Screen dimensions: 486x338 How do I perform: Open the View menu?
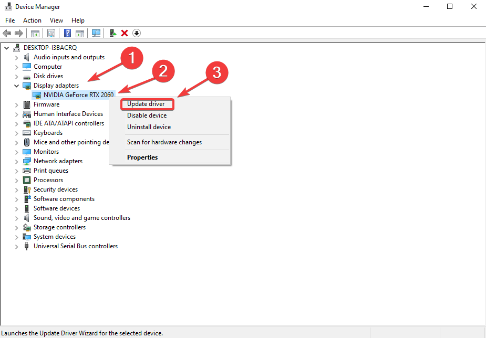(56, 20)
